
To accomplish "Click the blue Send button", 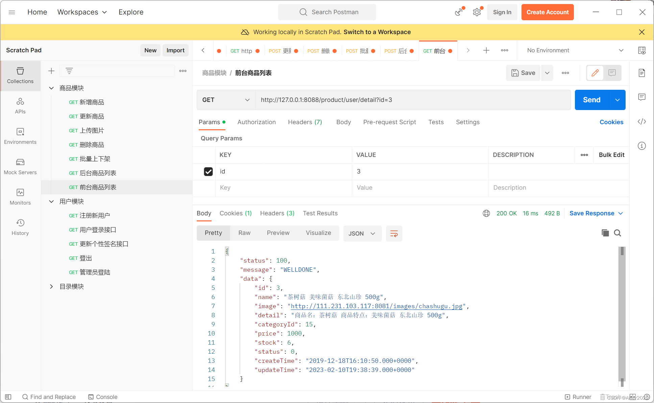I will (591, 100).
